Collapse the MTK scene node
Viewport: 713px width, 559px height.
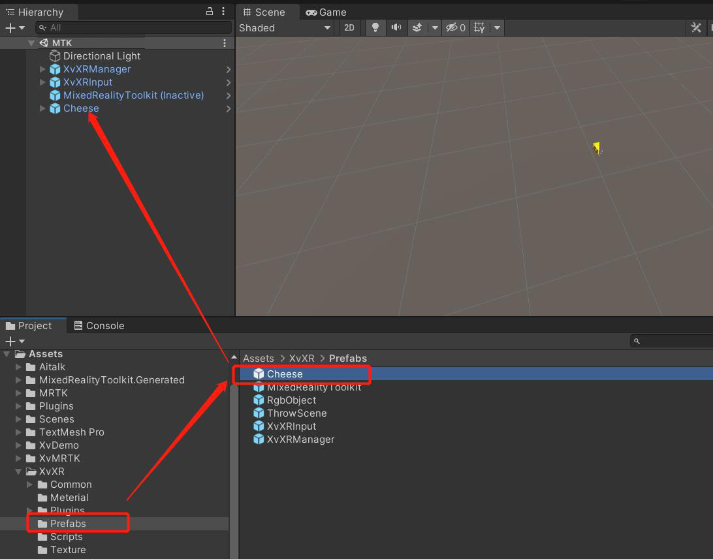coord(31,42)
